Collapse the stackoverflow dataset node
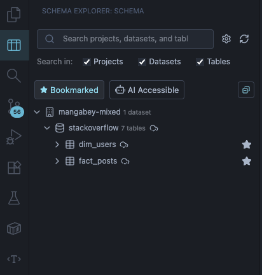 click(47, 128)
